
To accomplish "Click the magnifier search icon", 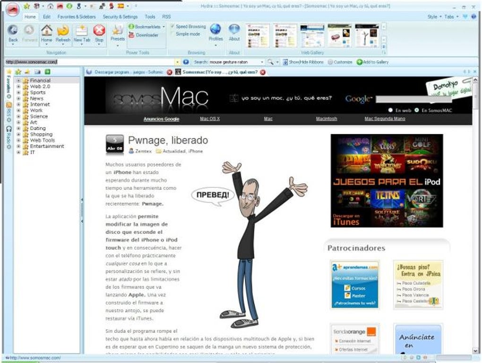I will [x=270, y=62].
